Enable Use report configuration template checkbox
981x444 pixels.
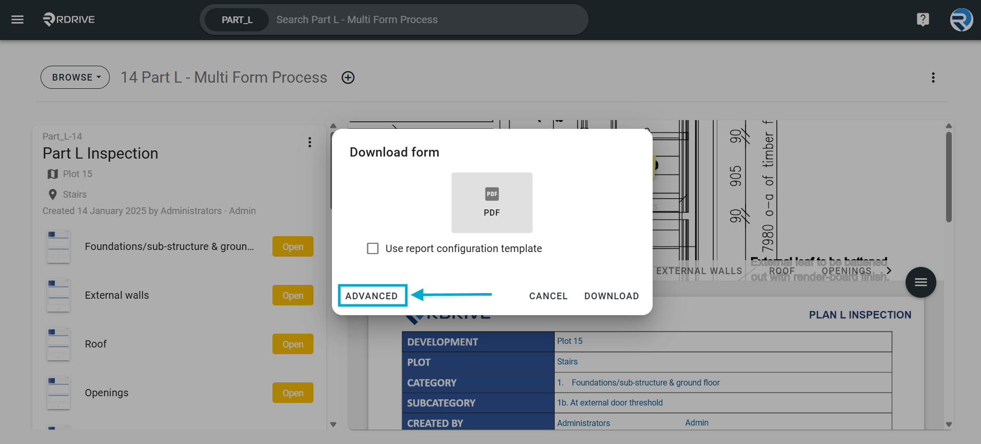373,248
